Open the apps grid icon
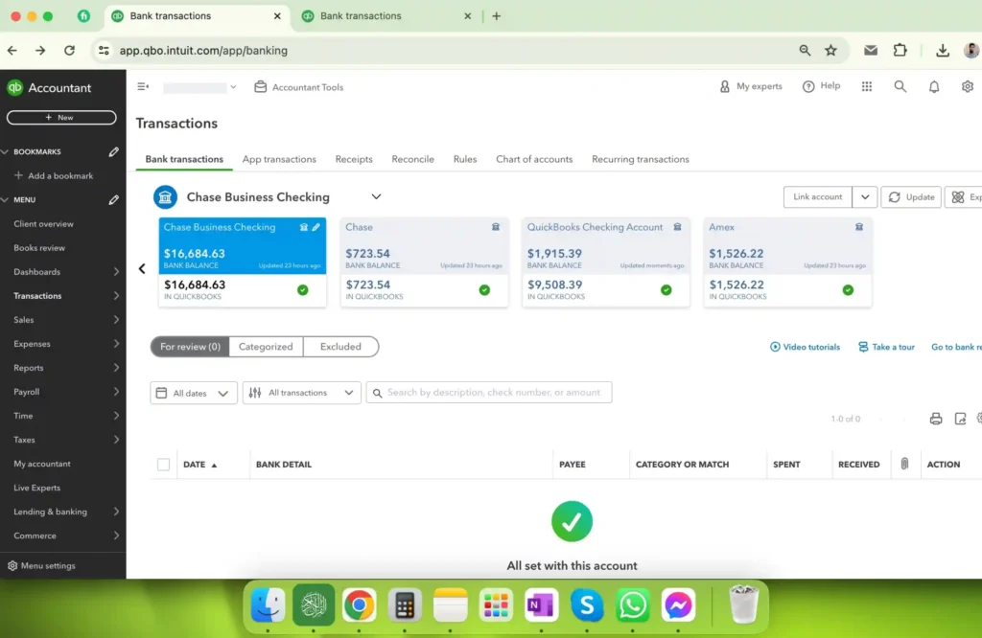 (867, 86)
